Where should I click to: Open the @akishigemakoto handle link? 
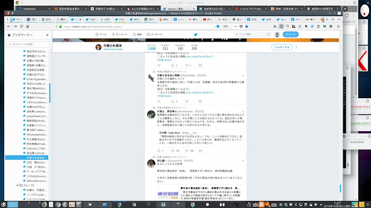[113, 49]
